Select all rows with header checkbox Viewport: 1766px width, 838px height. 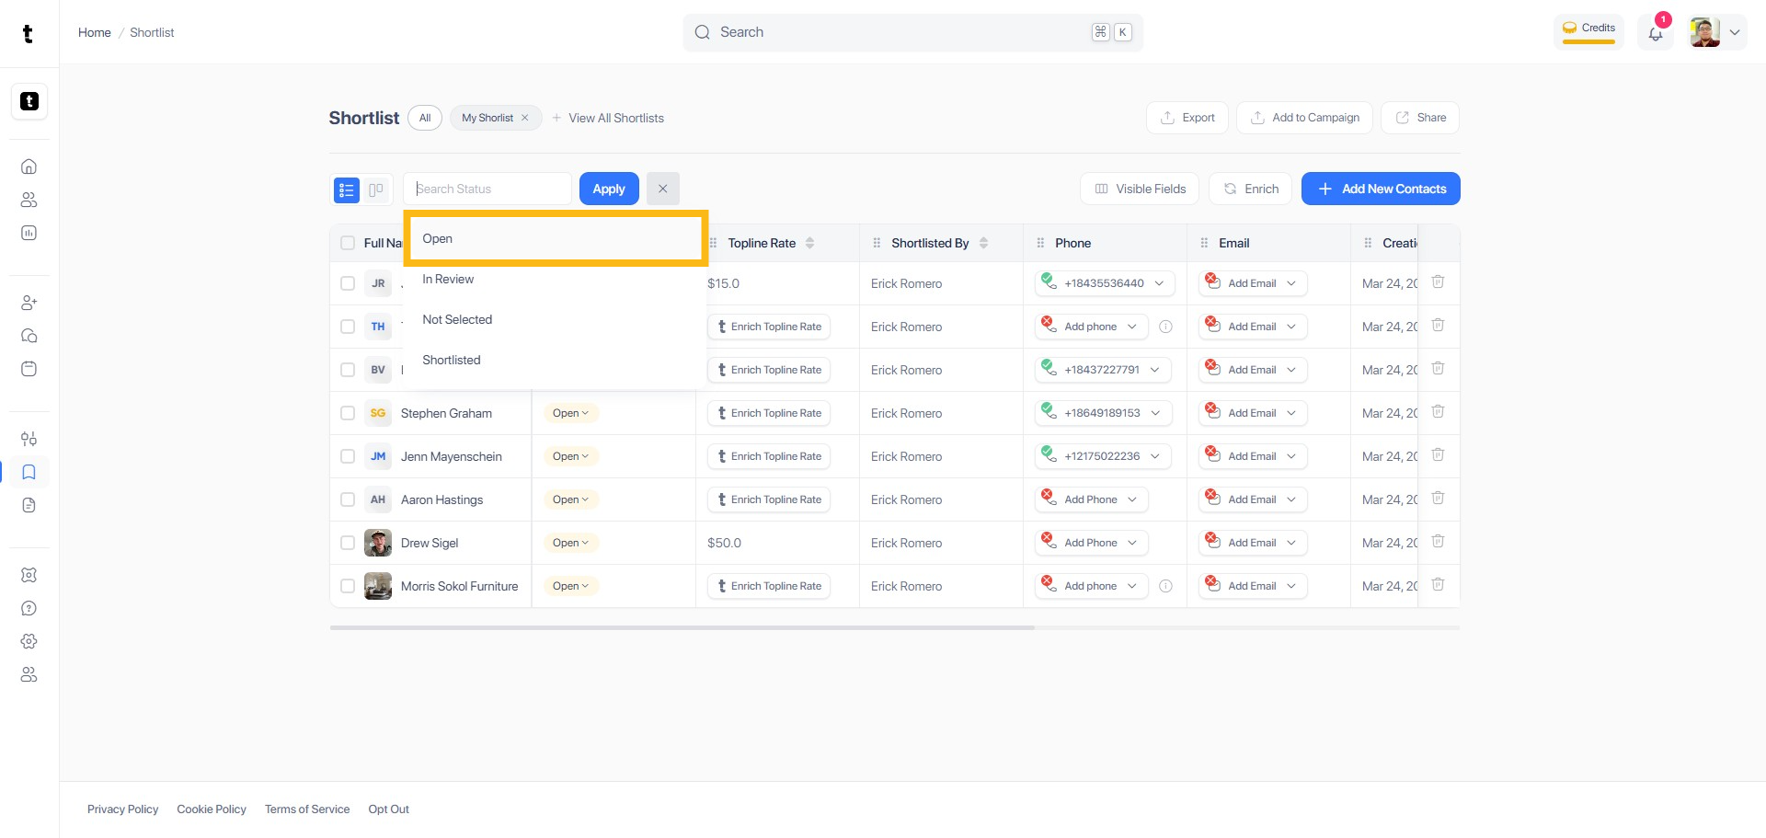pos(348,243)
